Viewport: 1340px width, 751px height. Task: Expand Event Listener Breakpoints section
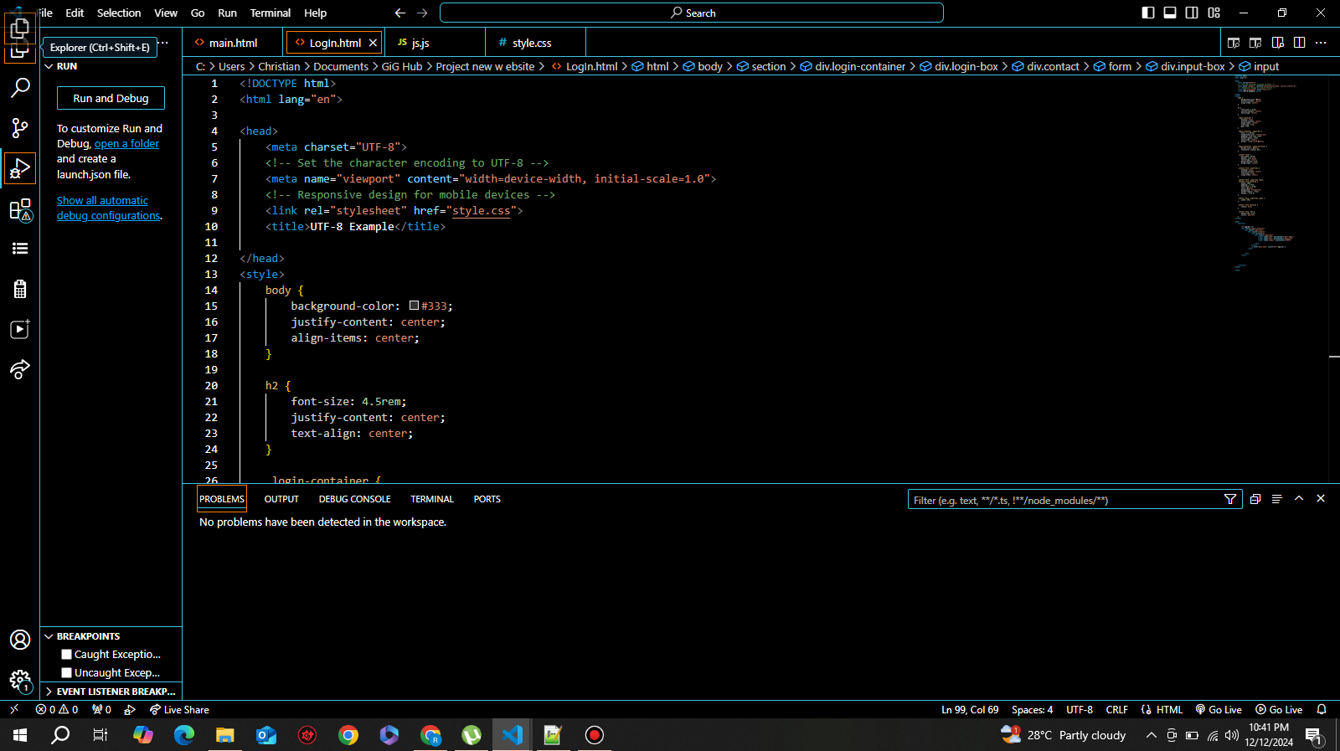tap(111, 692)
